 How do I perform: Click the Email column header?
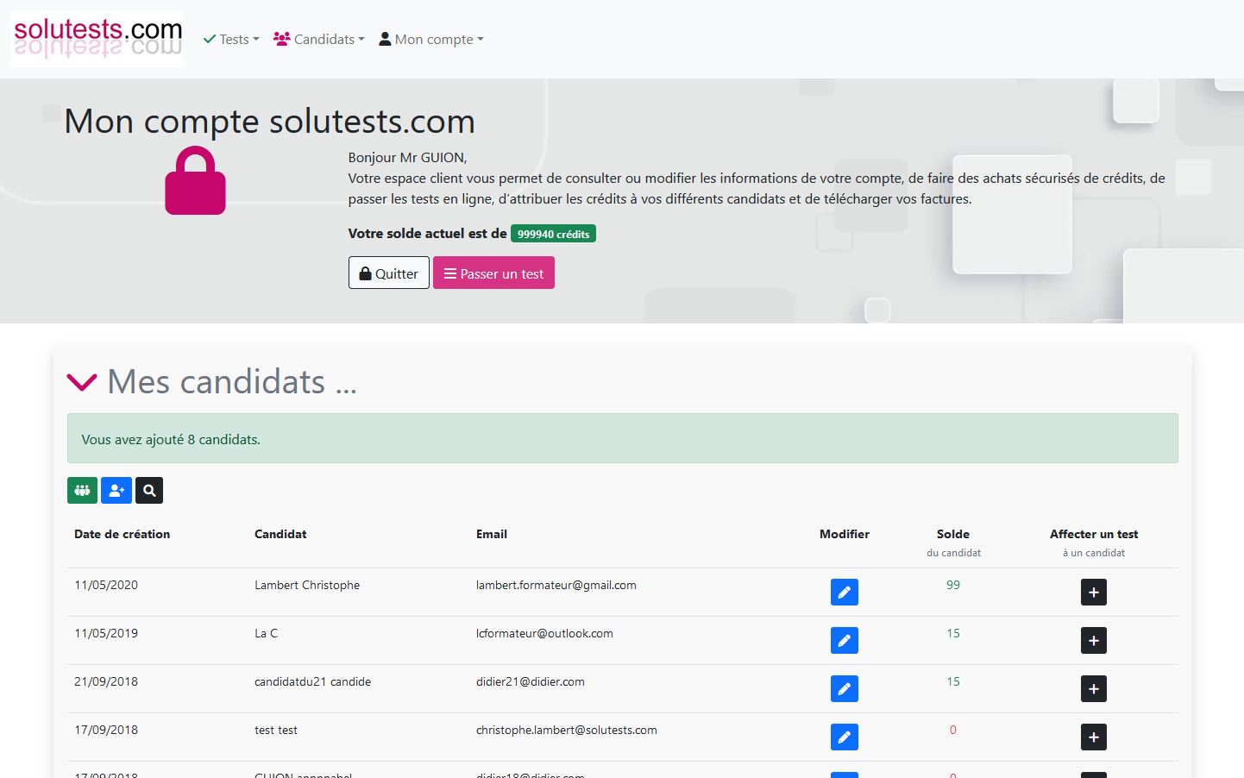tap(492, 534)
